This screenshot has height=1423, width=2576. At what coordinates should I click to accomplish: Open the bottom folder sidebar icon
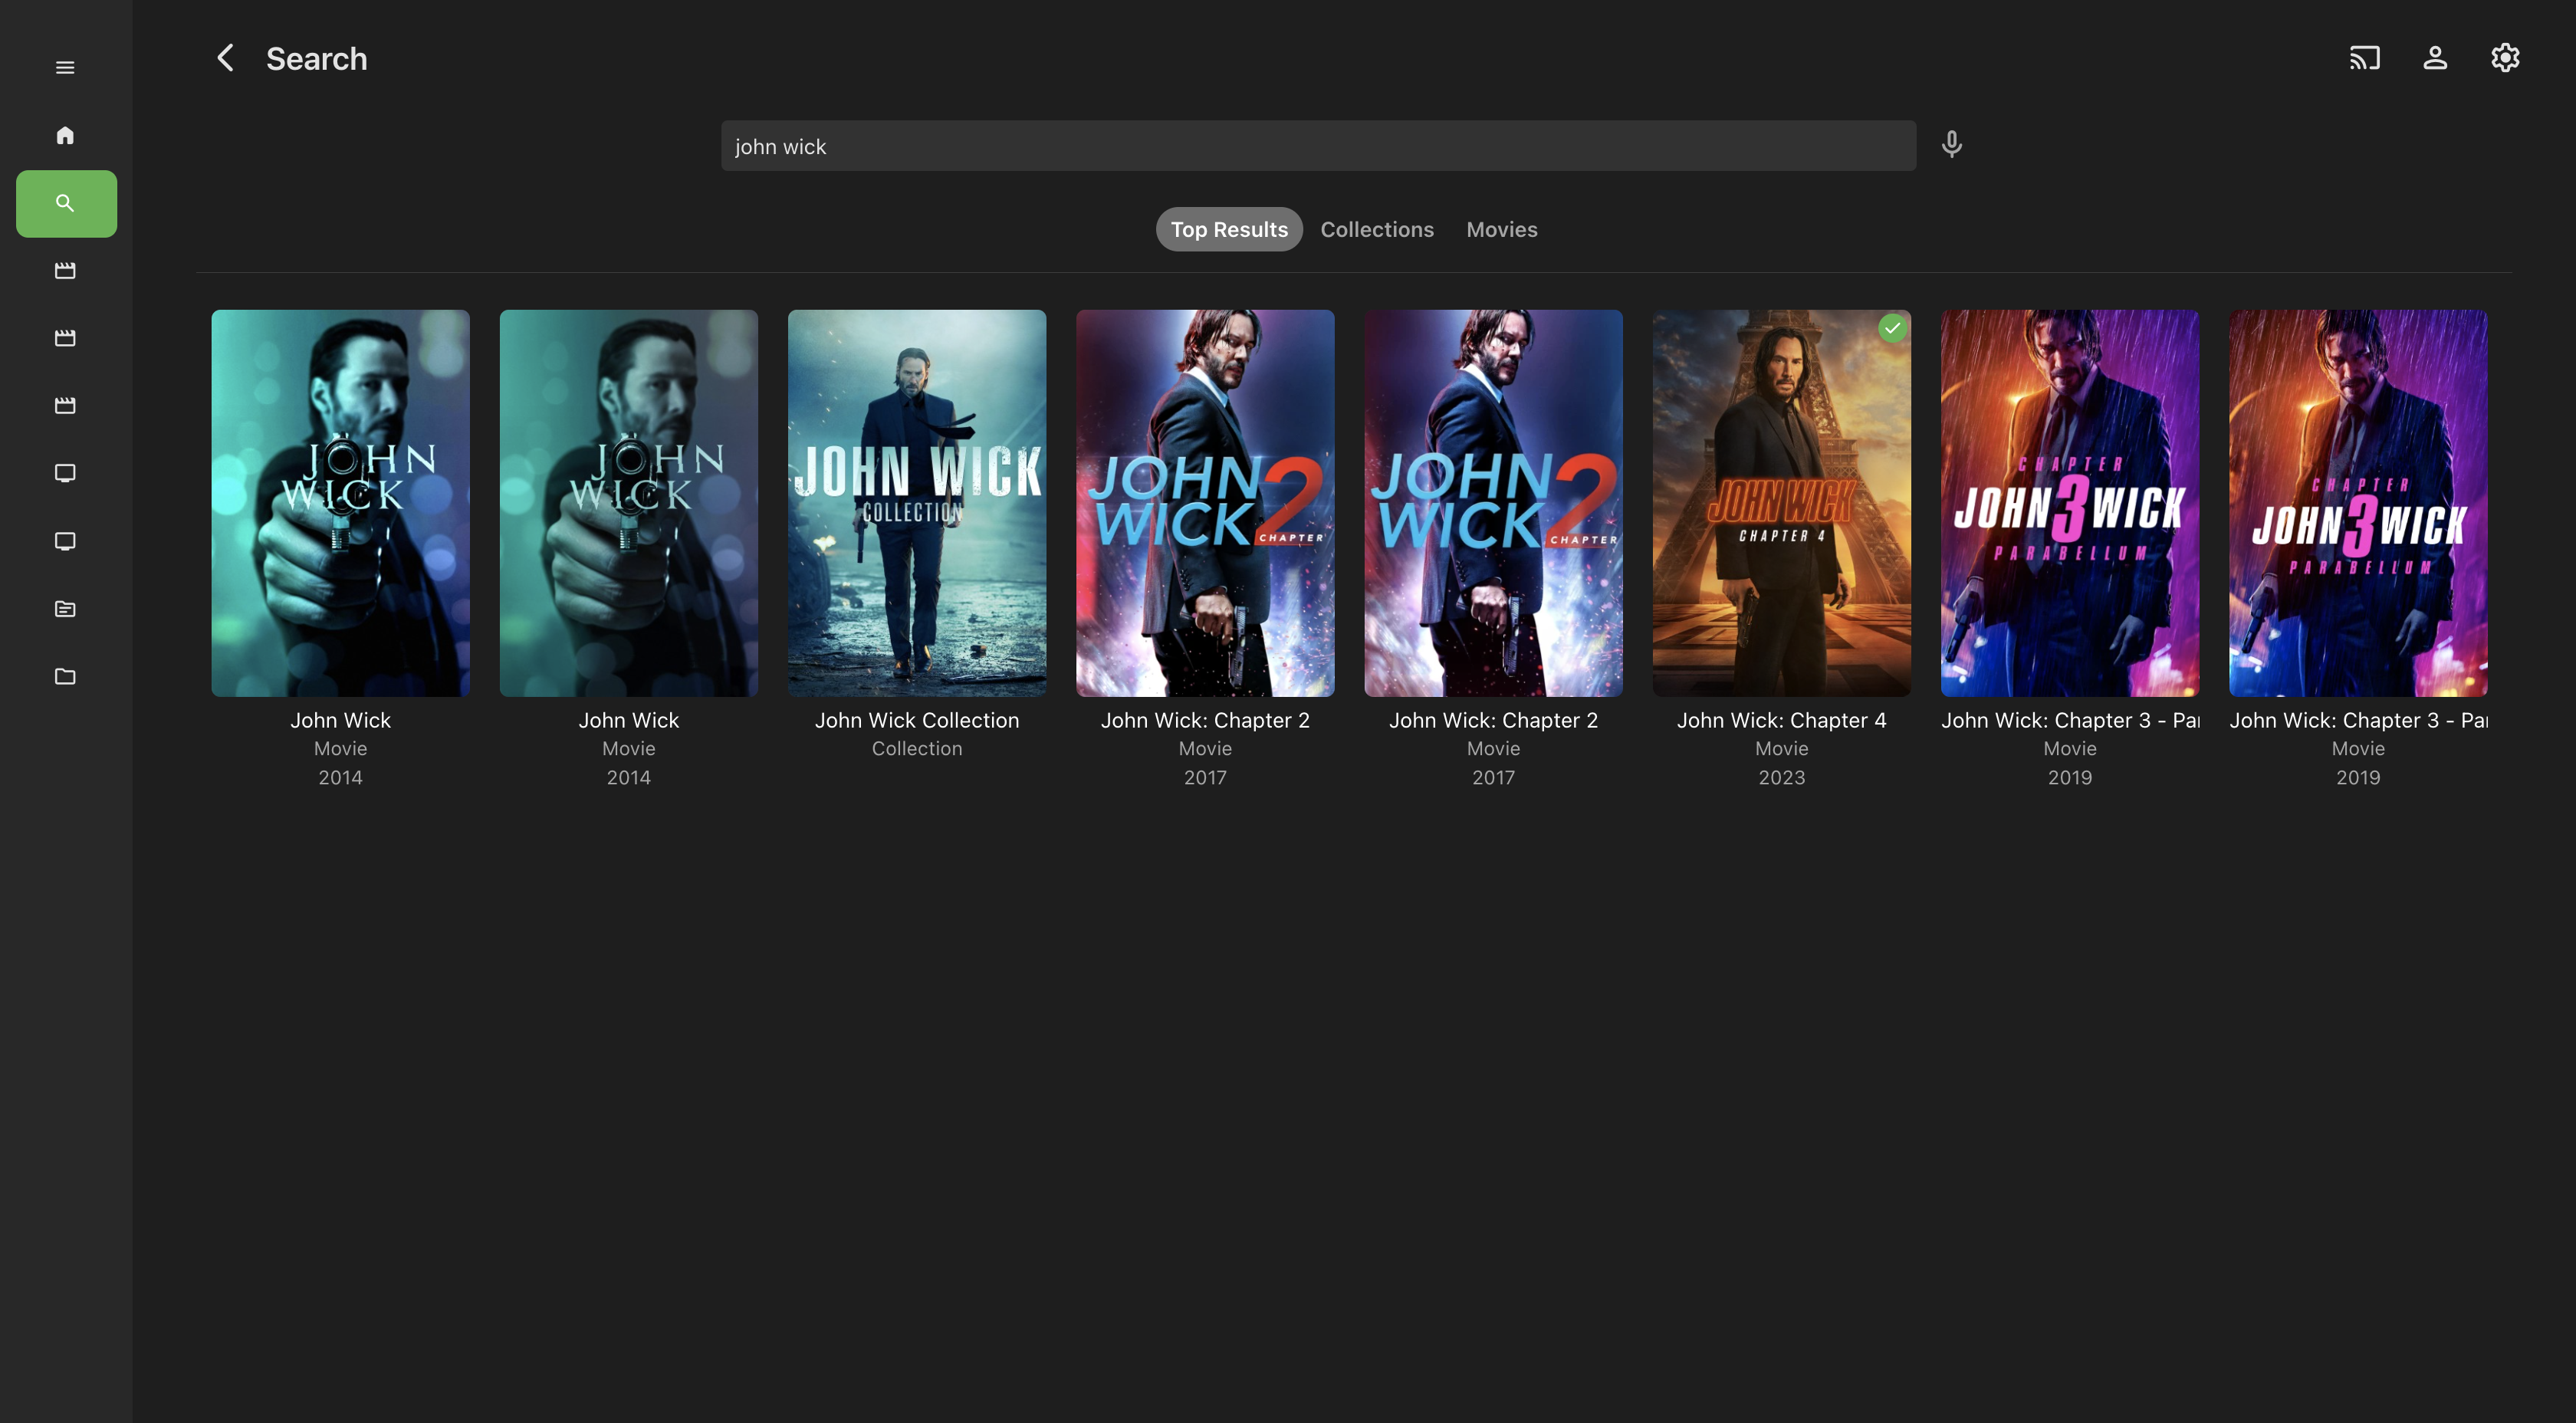tap(65, 677)
